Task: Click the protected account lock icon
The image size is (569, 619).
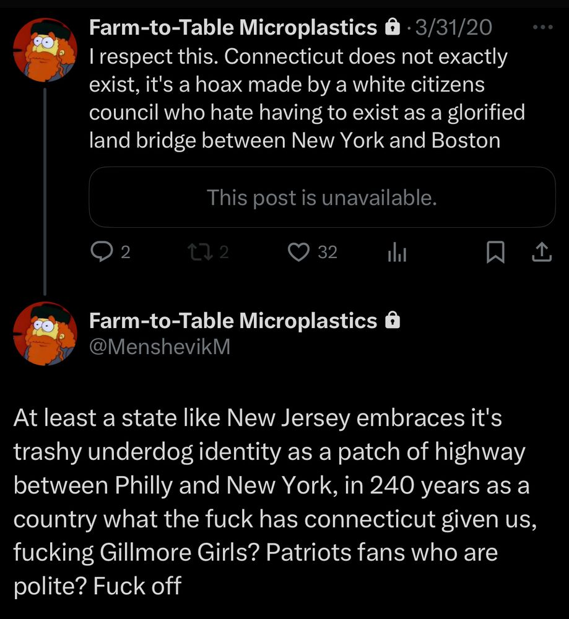Action: pyautogui.click(x=393, y=27)
